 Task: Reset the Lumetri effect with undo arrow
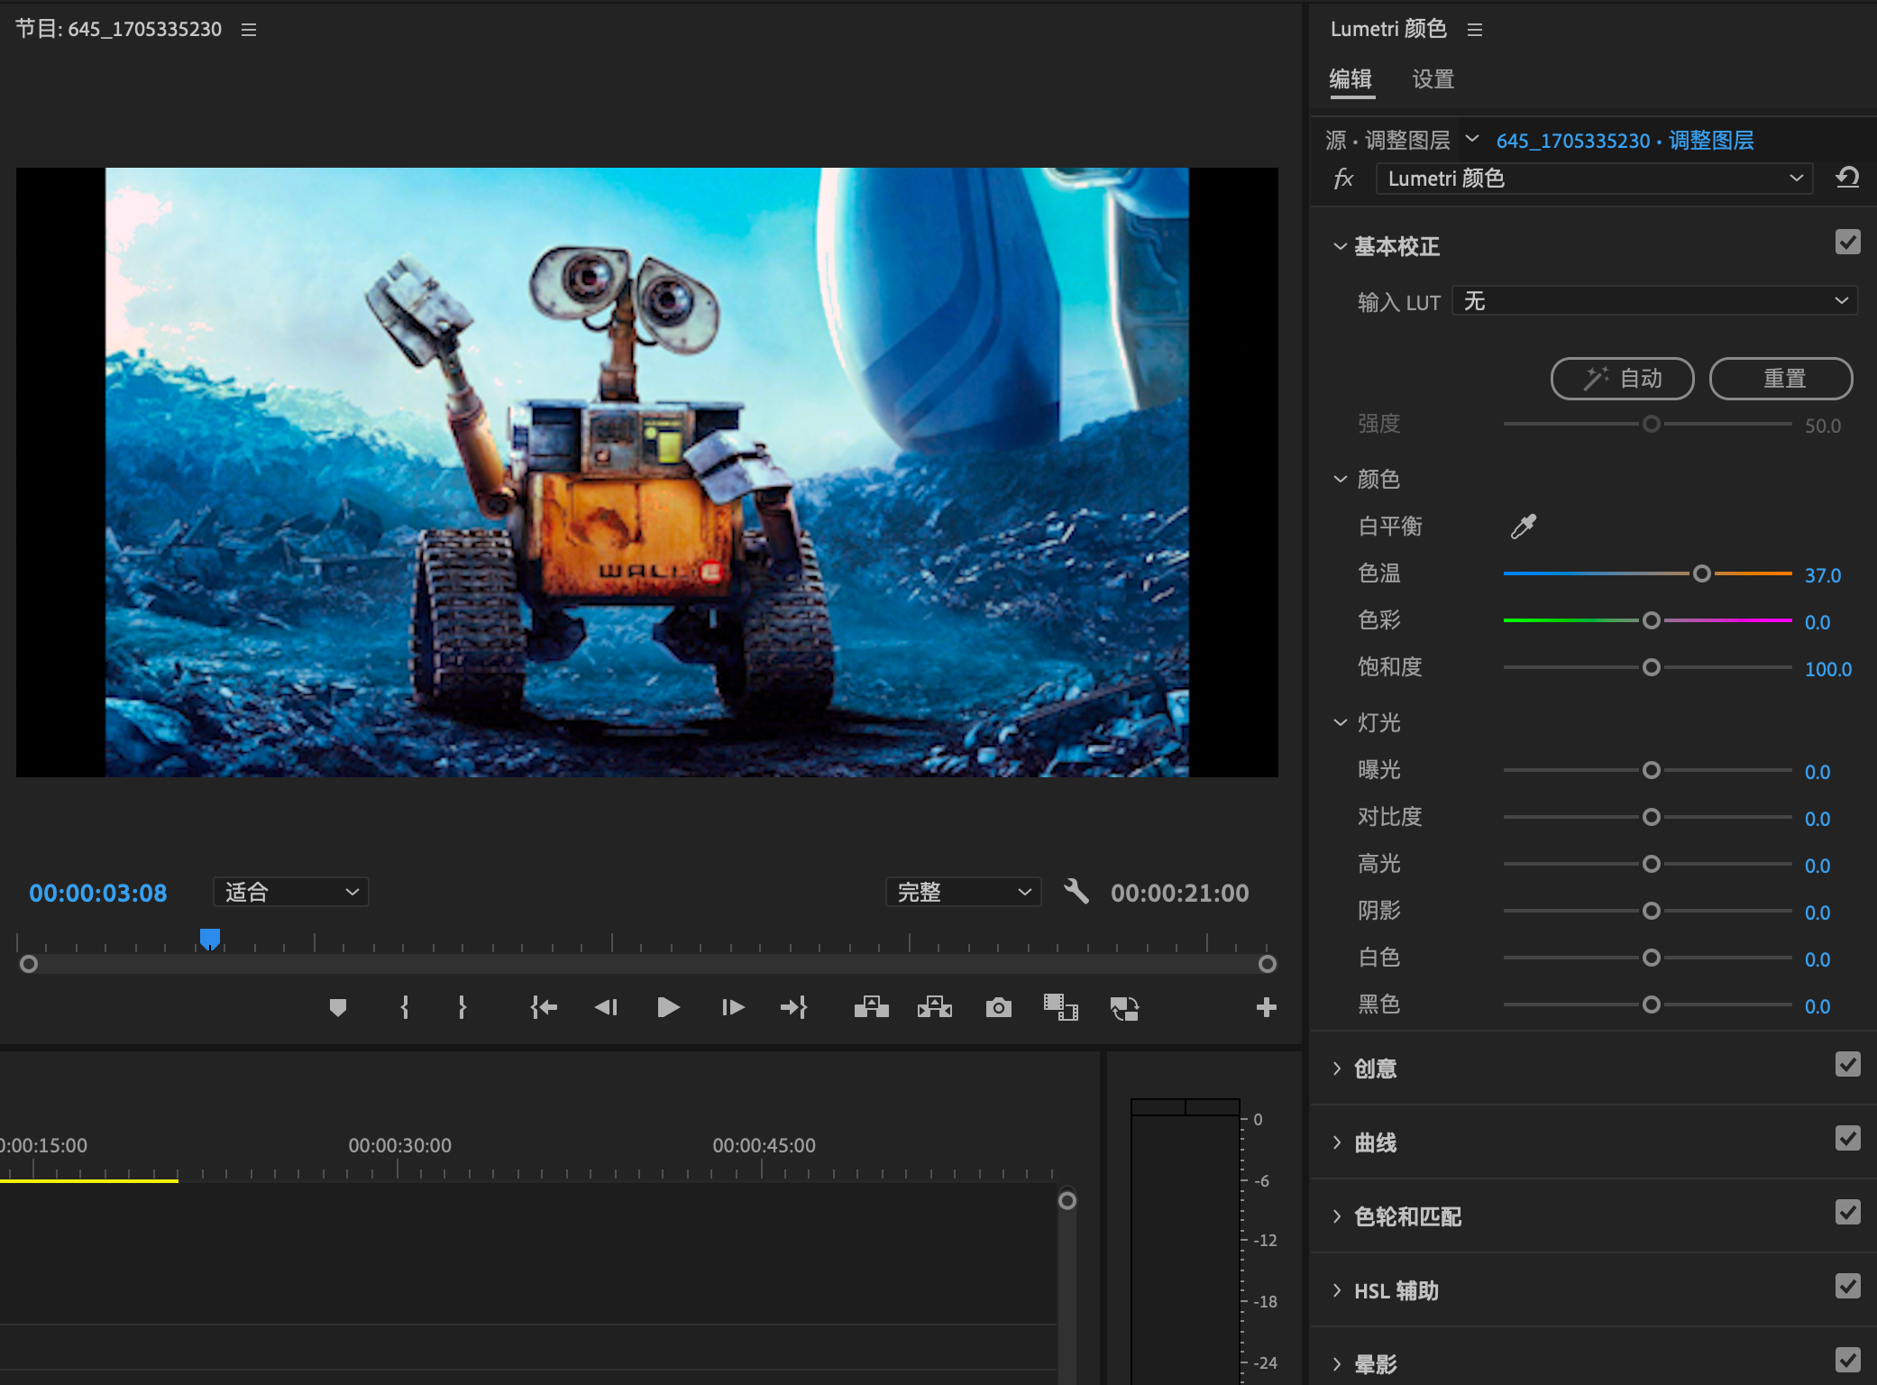tap(1847, 178)
